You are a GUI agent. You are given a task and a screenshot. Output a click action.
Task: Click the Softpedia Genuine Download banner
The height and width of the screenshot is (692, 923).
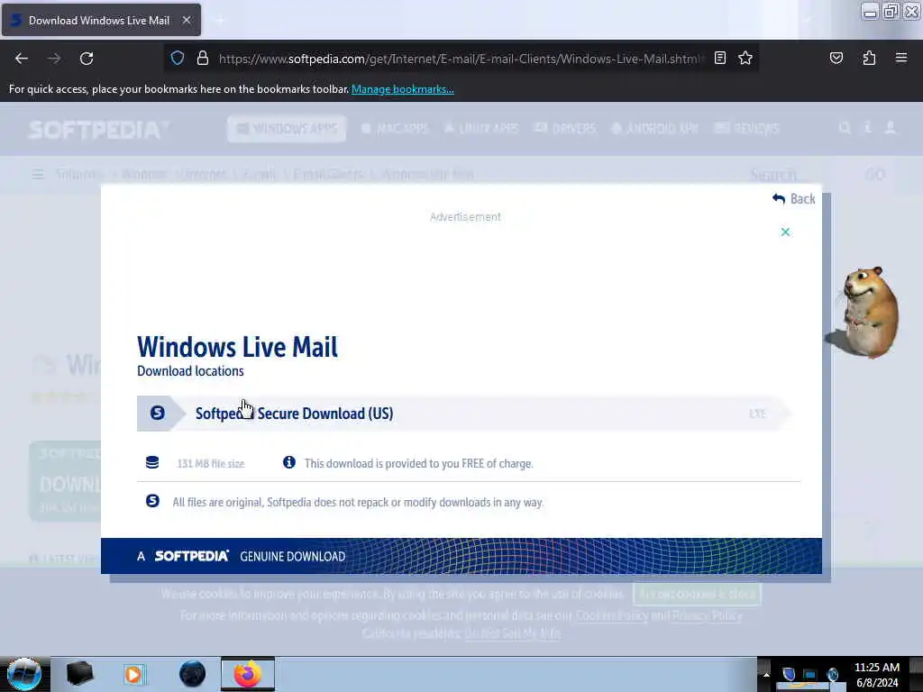[x=461, y=556]
